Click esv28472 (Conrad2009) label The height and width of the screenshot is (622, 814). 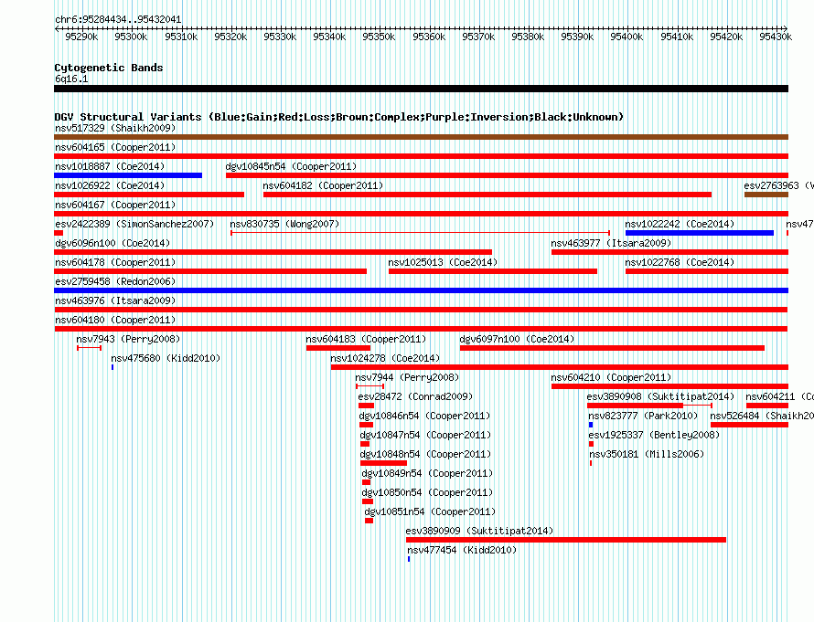click(415, 396)
